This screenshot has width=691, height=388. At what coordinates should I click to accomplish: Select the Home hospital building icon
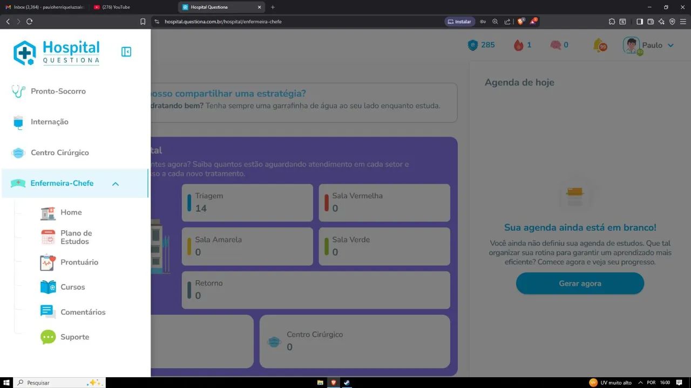(x=48, y=213)
